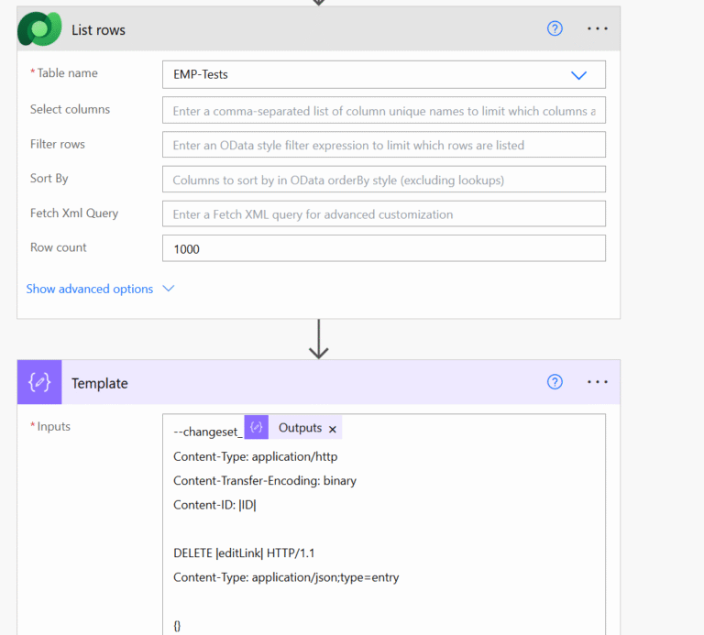
Task: Click the Inputs label
Action: tap(53, 426)
